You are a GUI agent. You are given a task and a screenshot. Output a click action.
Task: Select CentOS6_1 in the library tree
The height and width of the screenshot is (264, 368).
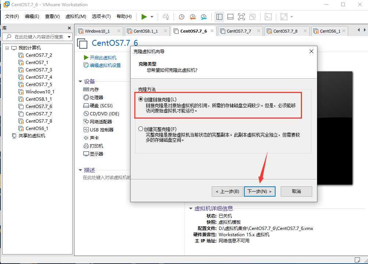(33, 129)
